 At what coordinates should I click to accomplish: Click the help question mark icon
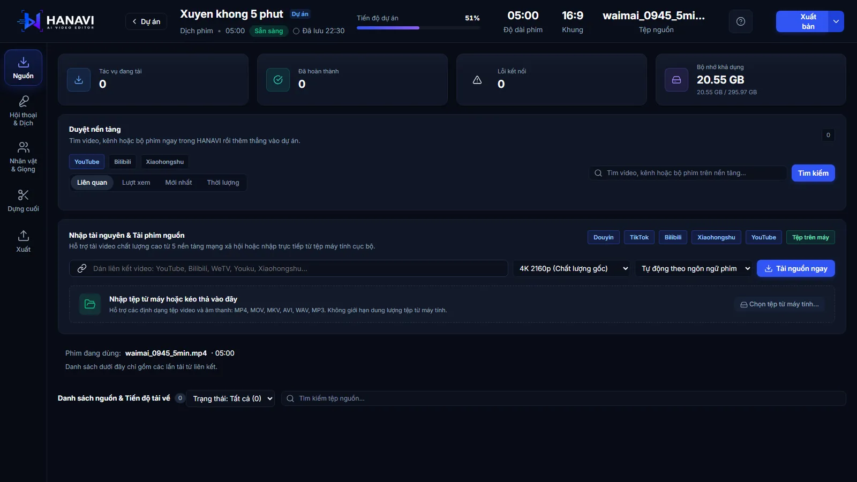(741, 21)
